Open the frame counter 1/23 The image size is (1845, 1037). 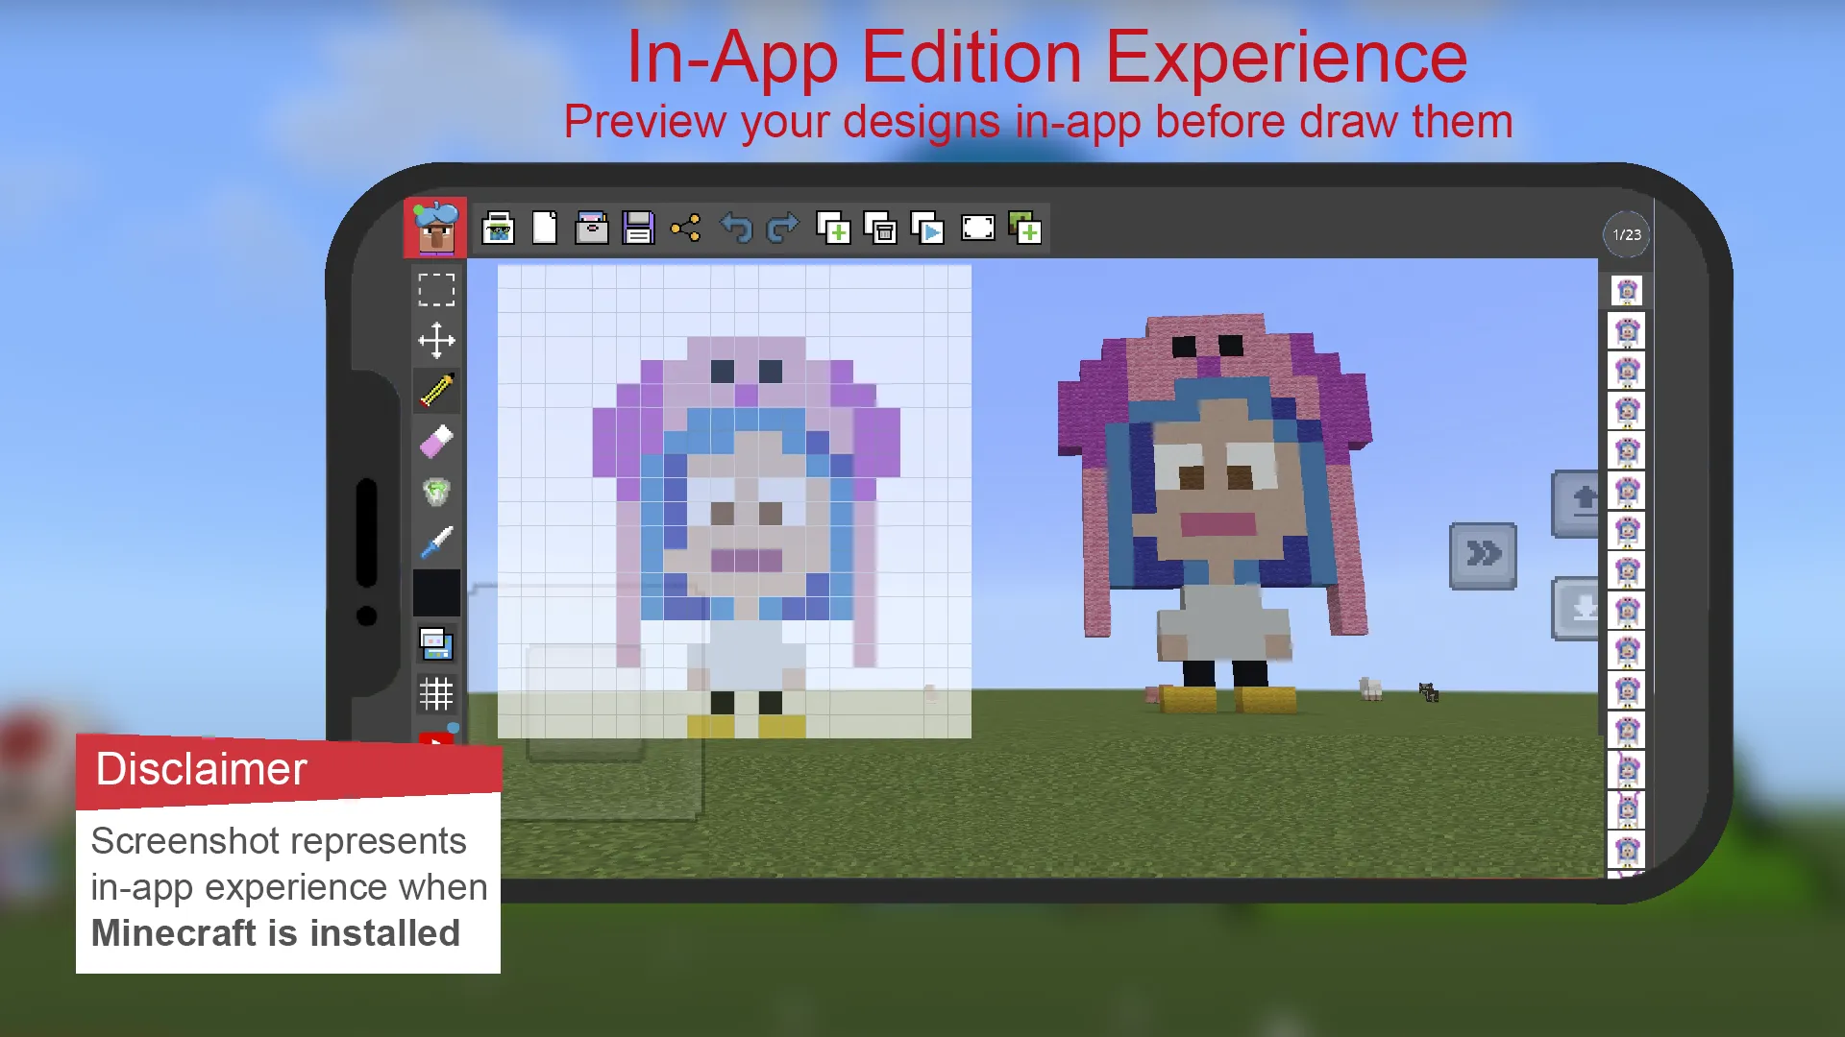click(x=1627, y=234)
